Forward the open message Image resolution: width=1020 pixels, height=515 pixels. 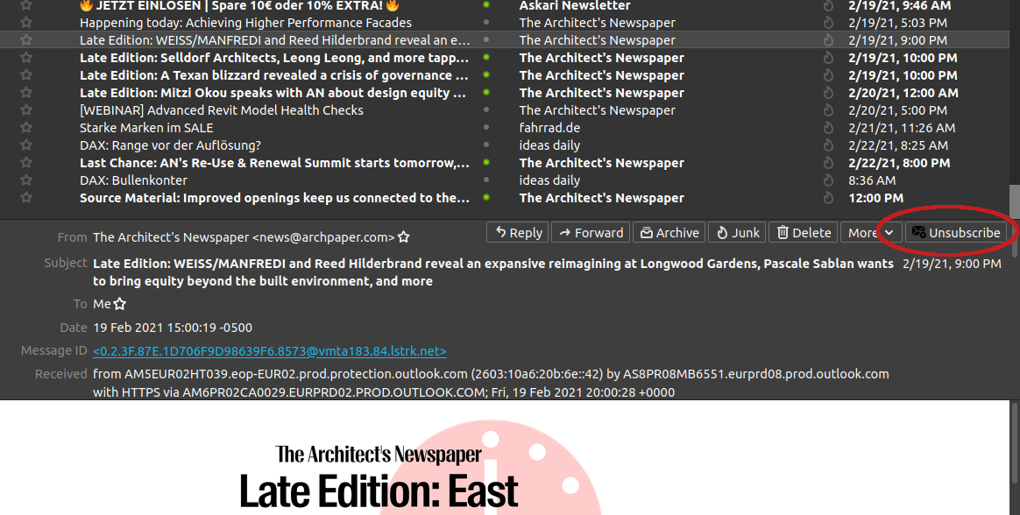(x=591, y=232)
